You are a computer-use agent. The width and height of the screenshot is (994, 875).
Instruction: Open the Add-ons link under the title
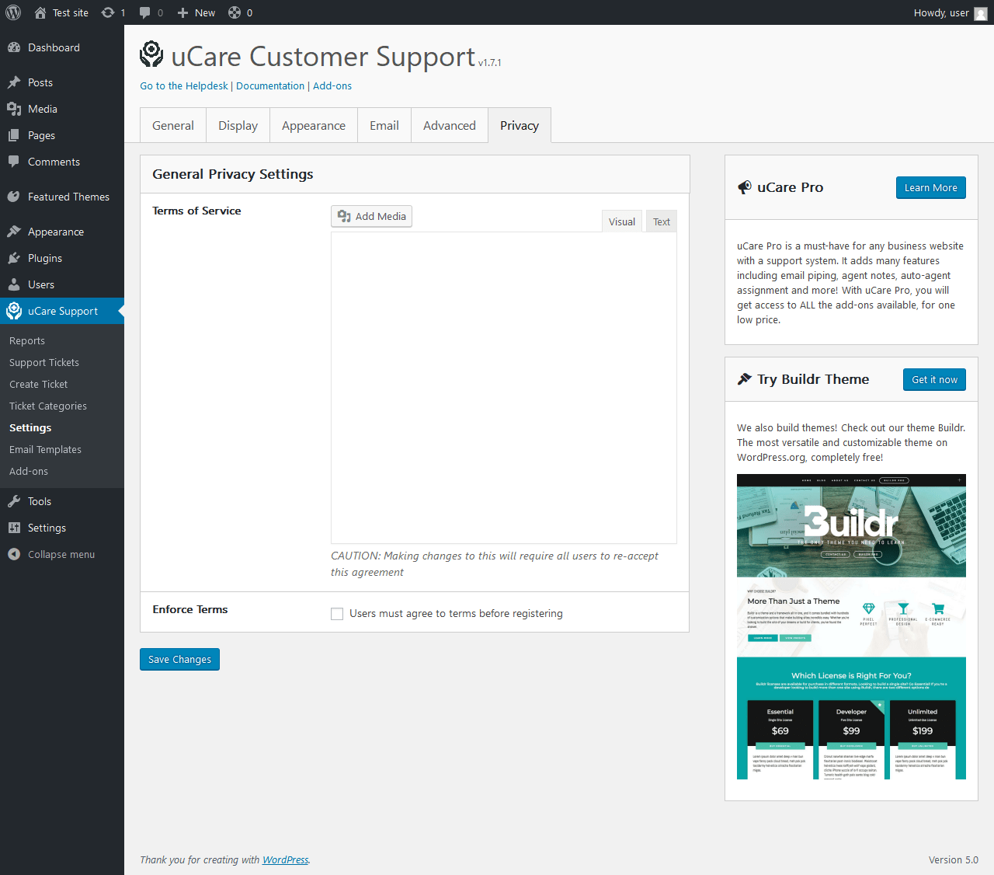click(x=332, y=85)
